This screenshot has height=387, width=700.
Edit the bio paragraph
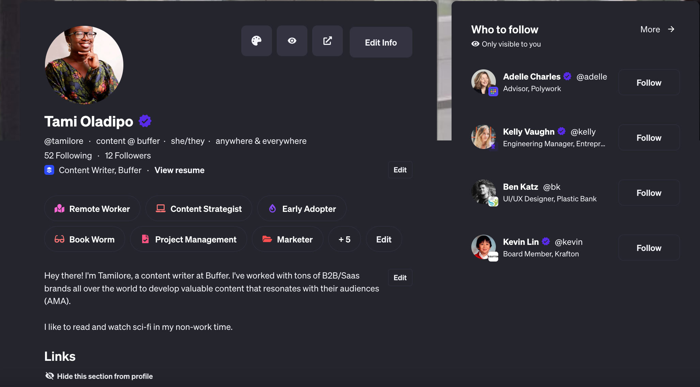pyautogui.click(x=400, y=277)
